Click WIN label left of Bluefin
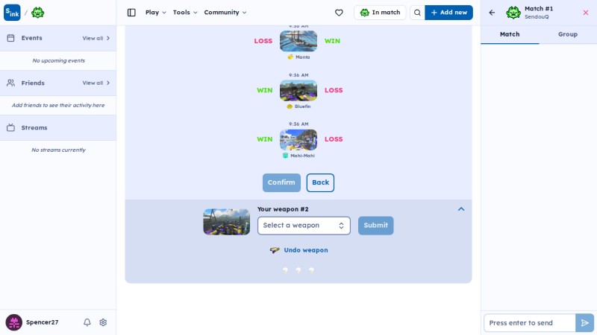This screenshot has width=597, height=335. [265, 90]
